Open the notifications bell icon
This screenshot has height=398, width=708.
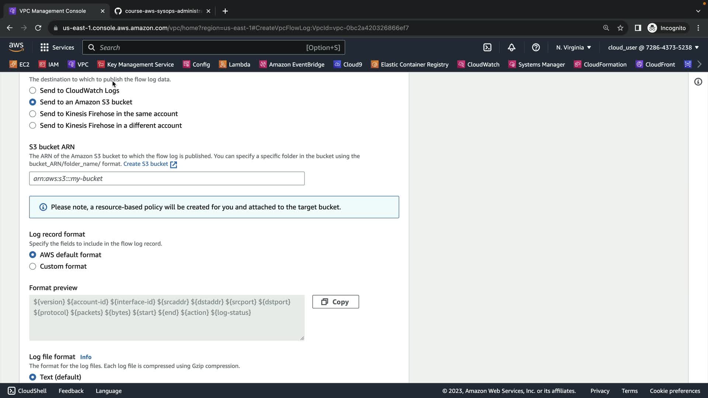tap(511, 48)
